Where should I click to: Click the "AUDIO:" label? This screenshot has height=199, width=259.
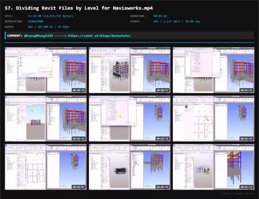point(9,27)
